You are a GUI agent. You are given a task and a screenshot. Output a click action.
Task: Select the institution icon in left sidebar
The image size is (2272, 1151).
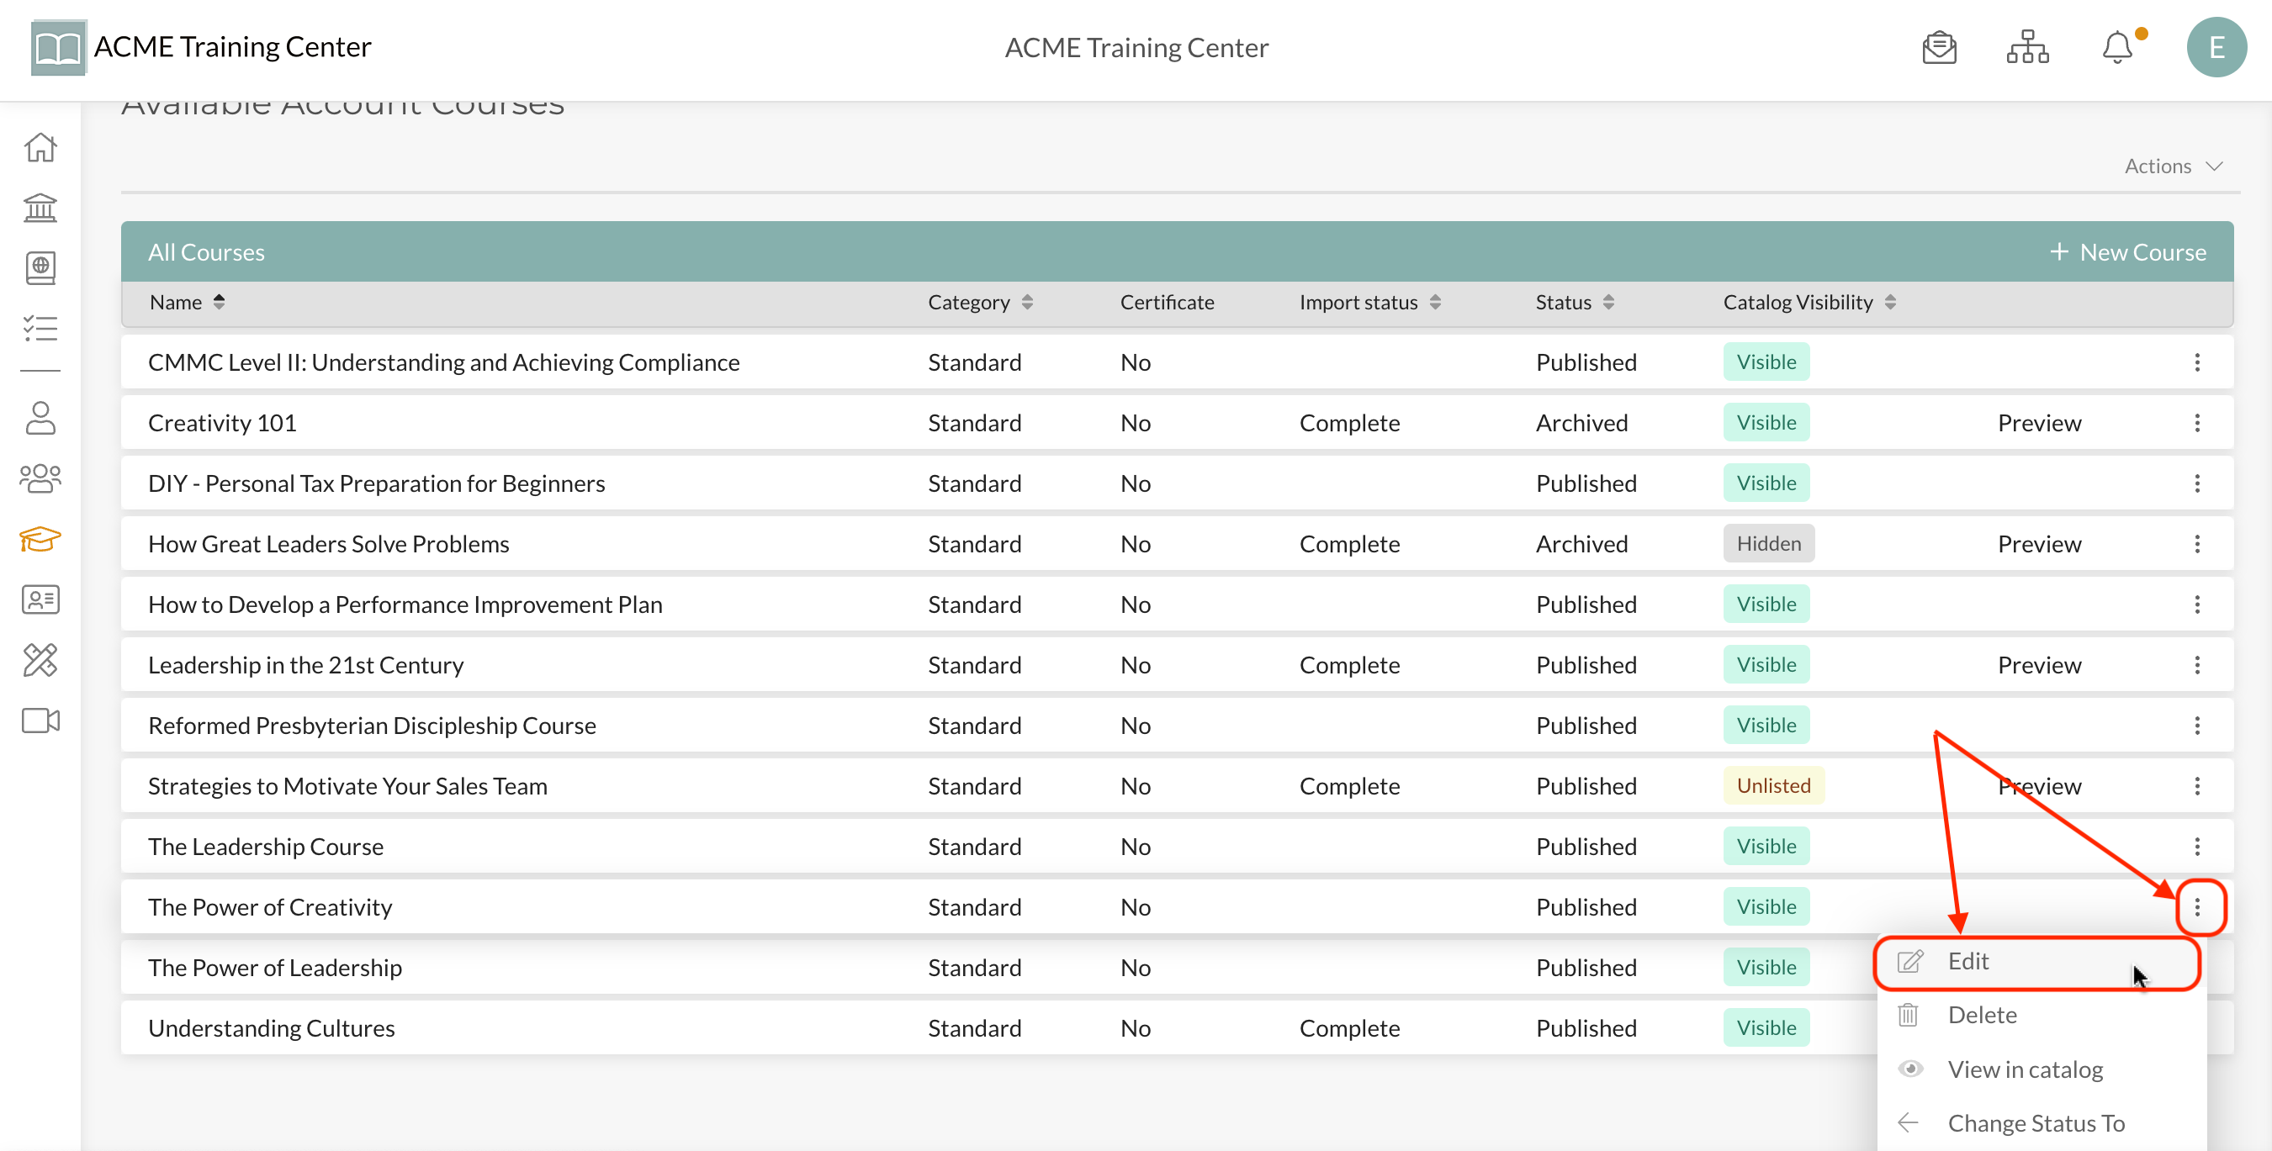point(40,208)
